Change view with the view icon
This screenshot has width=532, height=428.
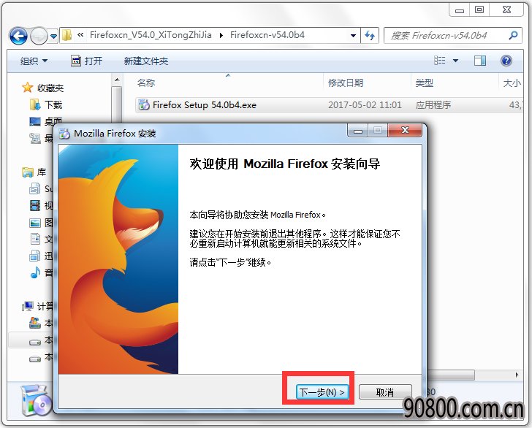pos(440,61)
